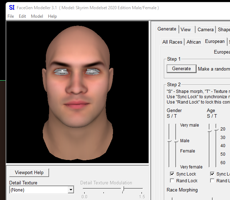Open the File menu
Screen dimensions: 230x200
[11, 16]
